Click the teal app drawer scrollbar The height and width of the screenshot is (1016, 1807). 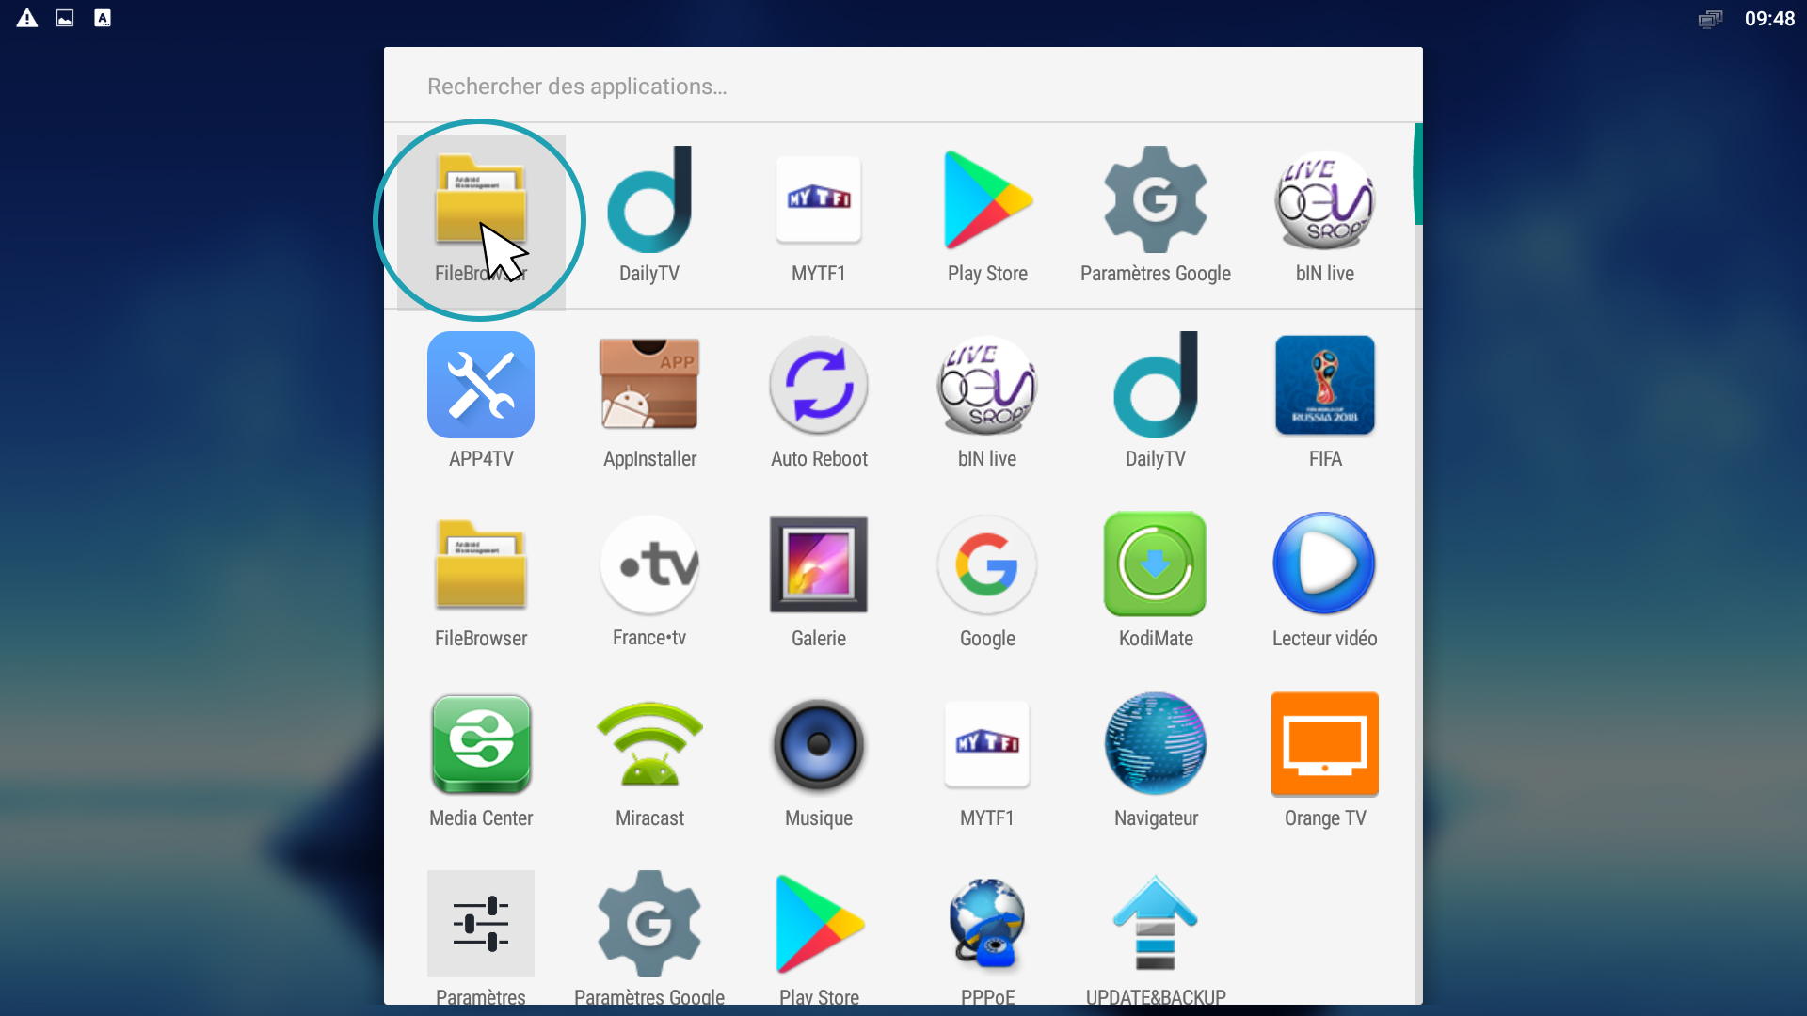coord(1417,174)
